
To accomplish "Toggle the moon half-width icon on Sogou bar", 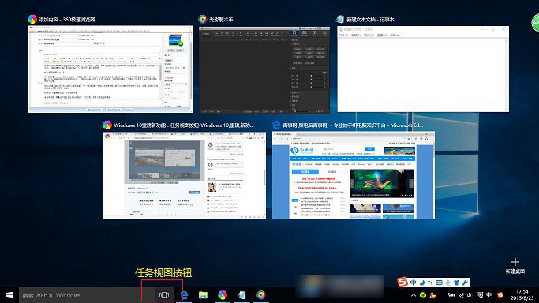I will (421, 282).
